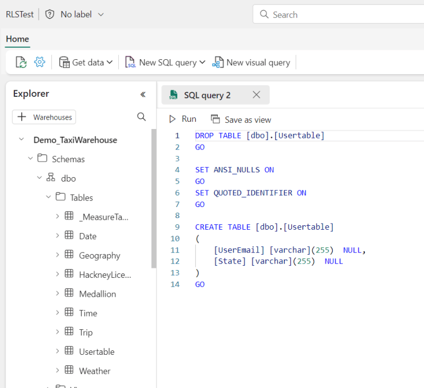
Task: Select the Time table
Action: pyautogui.click(x=88, y=313)
